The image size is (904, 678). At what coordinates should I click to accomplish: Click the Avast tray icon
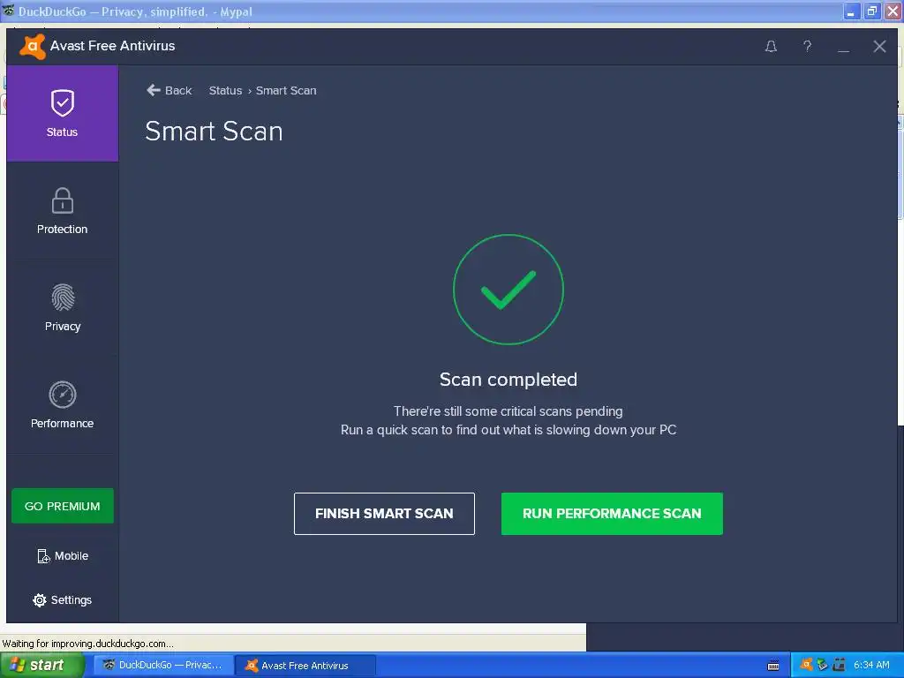tap(806, 665)
